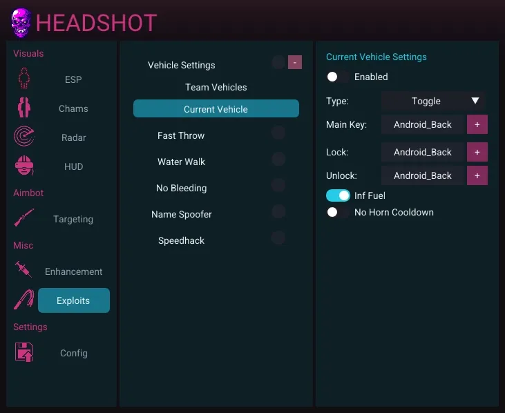Screen dimensions: 505x413
Task: Enable the Current Vehicle Settings switch
Action: click(x=338, y=77)
